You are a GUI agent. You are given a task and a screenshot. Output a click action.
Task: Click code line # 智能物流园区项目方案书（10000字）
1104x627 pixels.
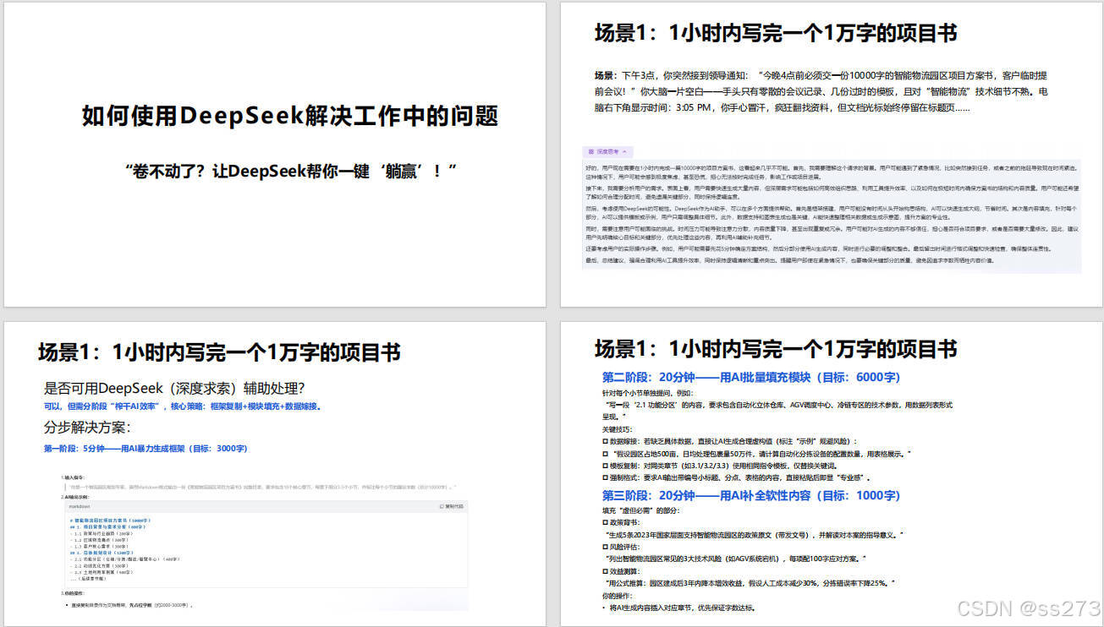coord(110,521)
